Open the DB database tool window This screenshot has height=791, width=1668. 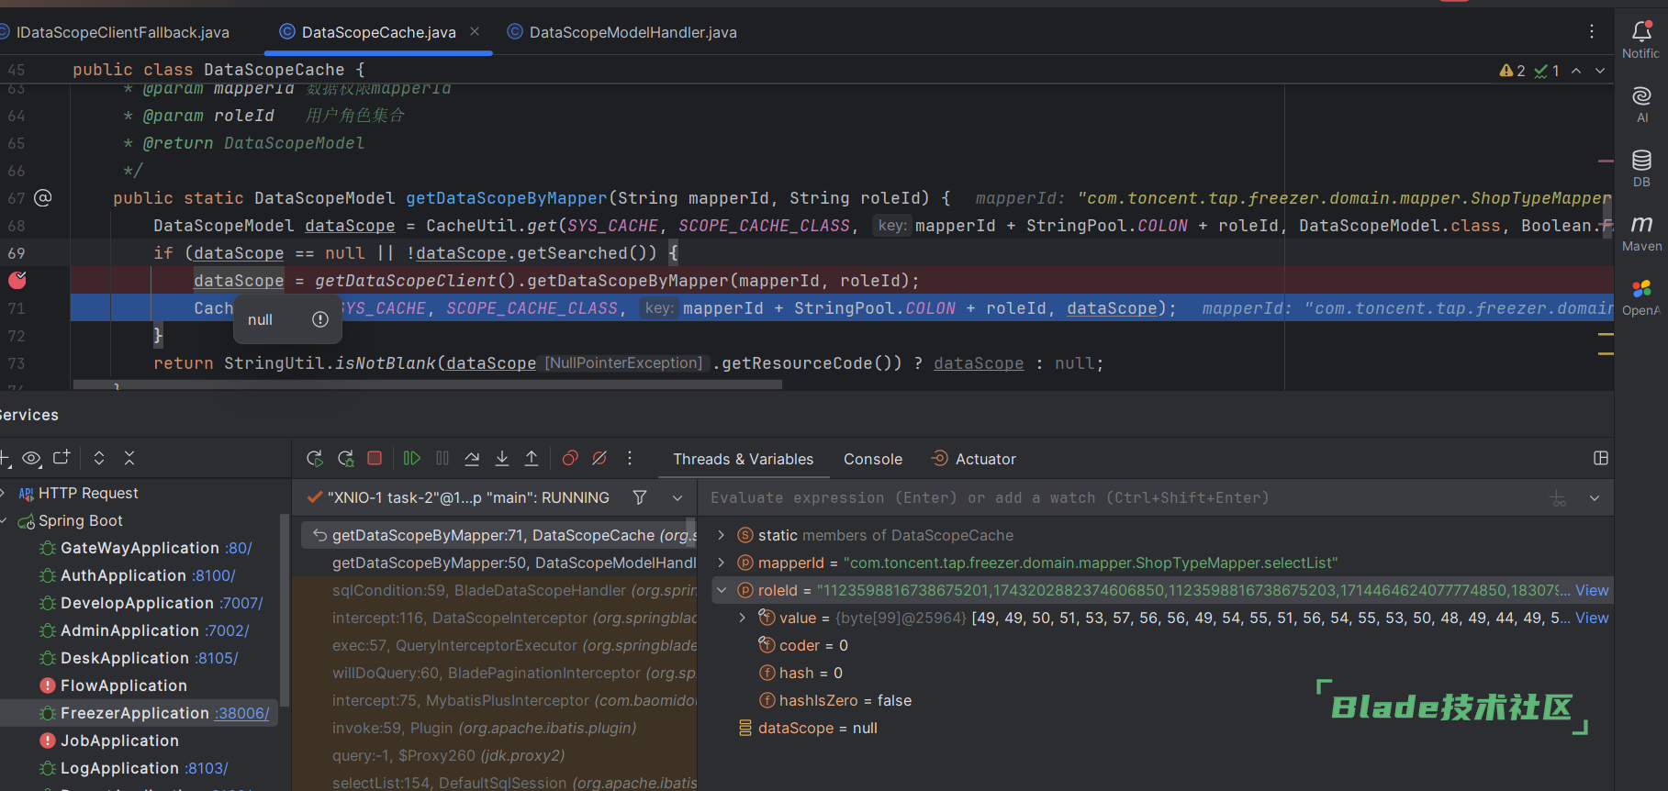(x=1641, y=168)
